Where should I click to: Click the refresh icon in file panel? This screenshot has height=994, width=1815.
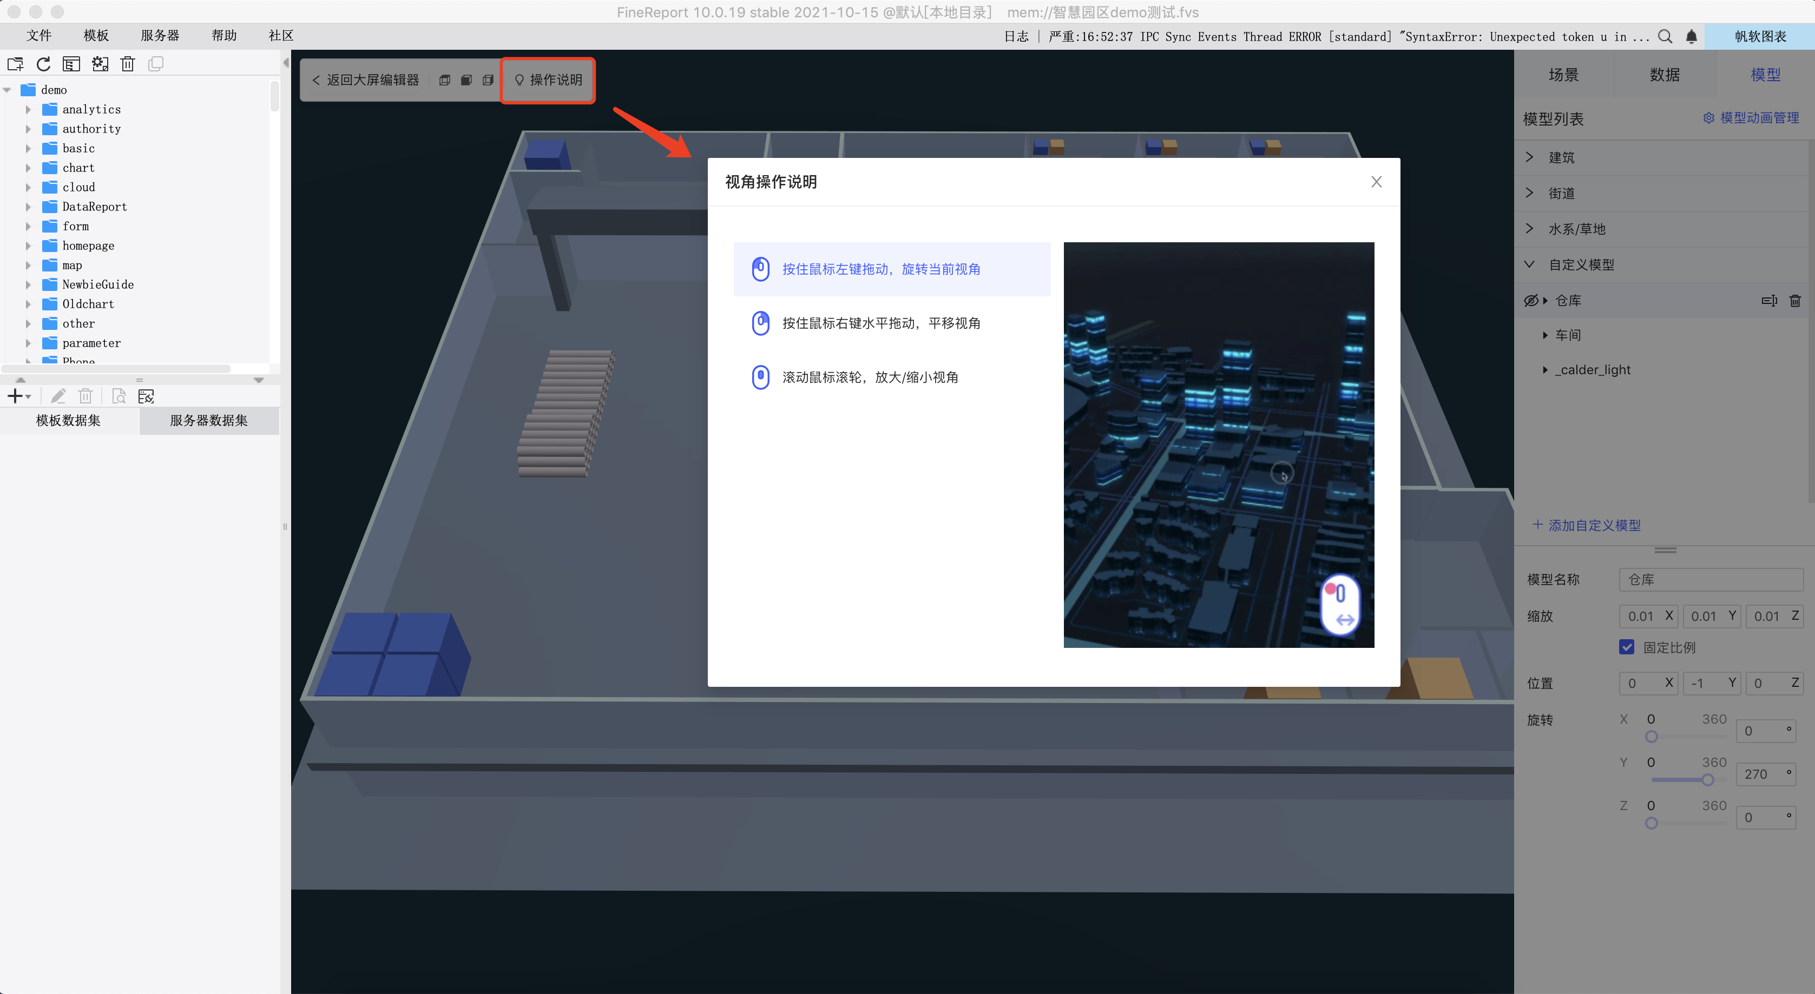pyautogui.click(x=44, y=64)
